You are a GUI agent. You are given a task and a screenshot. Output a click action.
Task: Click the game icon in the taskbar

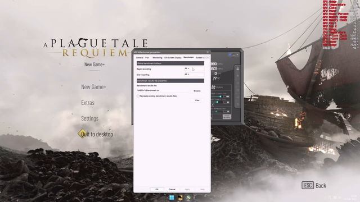click(180, 198)
